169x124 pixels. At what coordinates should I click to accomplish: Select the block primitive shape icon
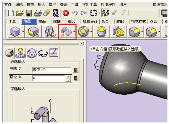click(x=15, y=32)
